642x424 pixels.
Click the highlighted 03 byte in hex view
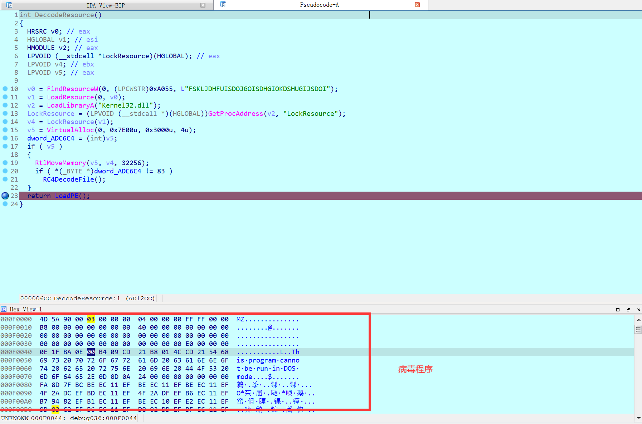[x=91, y=319]
